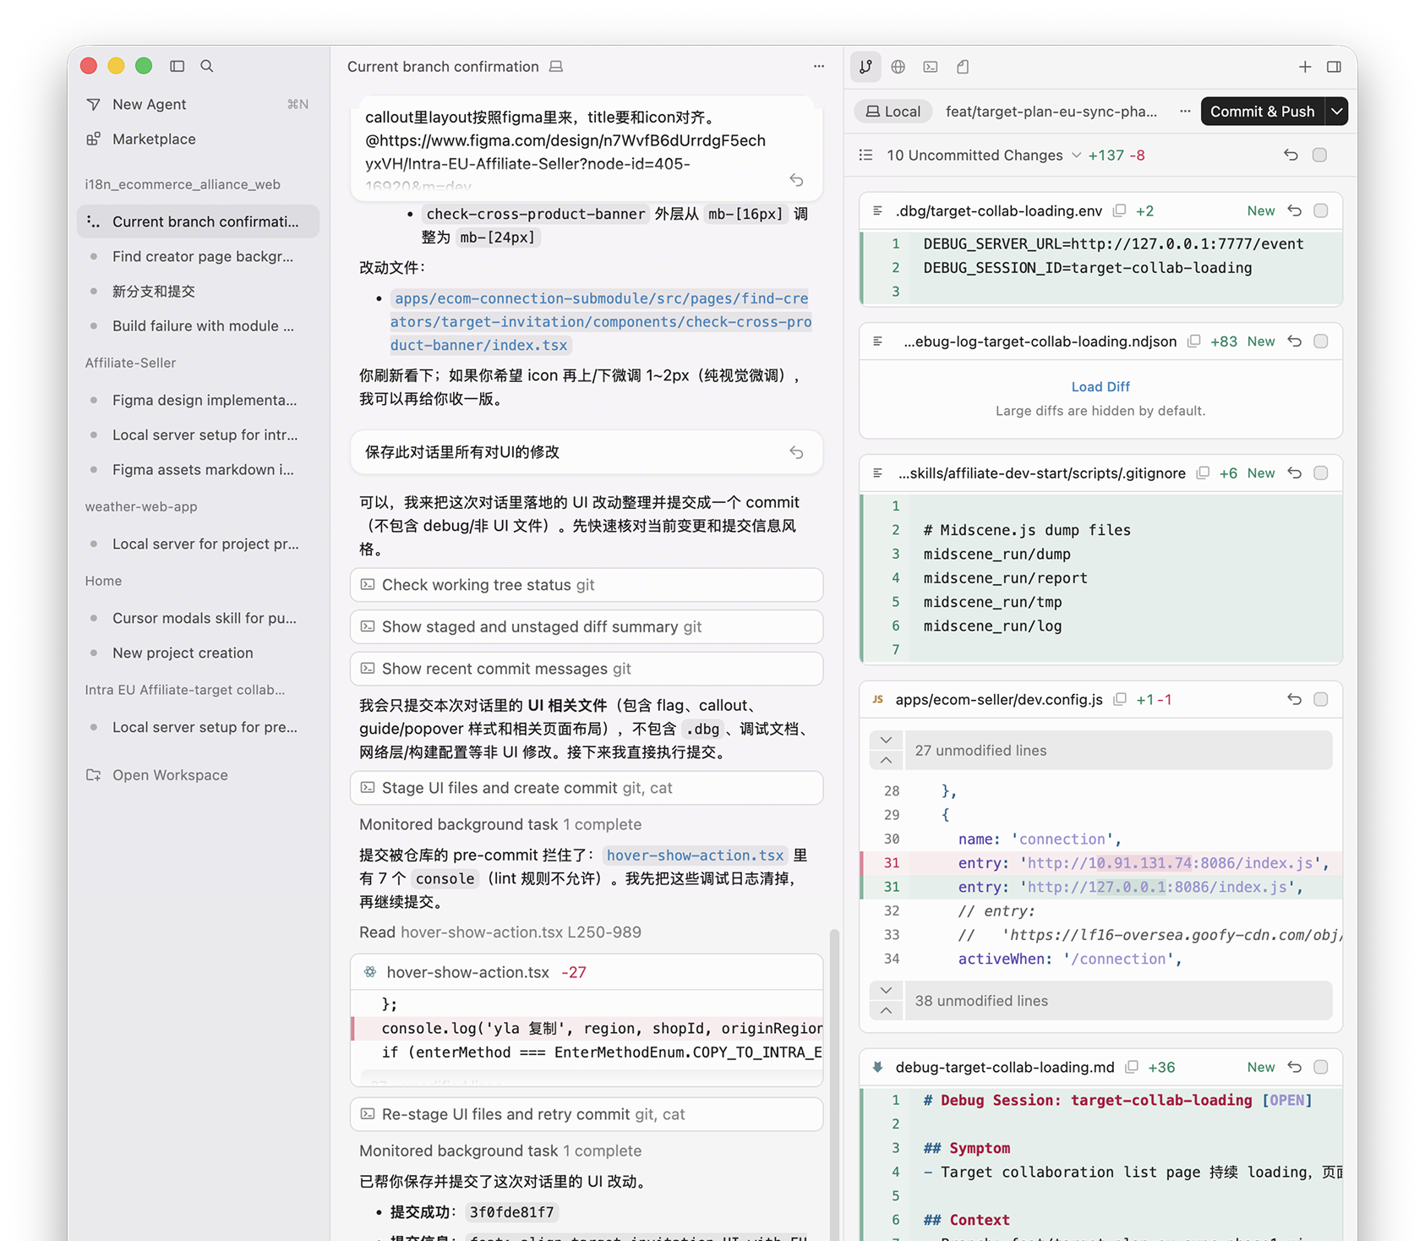Check the ndjson debug log file checkbox
This screenshot has height=1241, width=1425.
(1321, 342)
